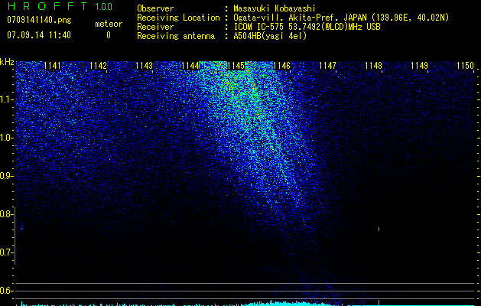The width and height of the screenshot is (481, 306).
Task: Click the meteor count label
Action: (109, 24)
